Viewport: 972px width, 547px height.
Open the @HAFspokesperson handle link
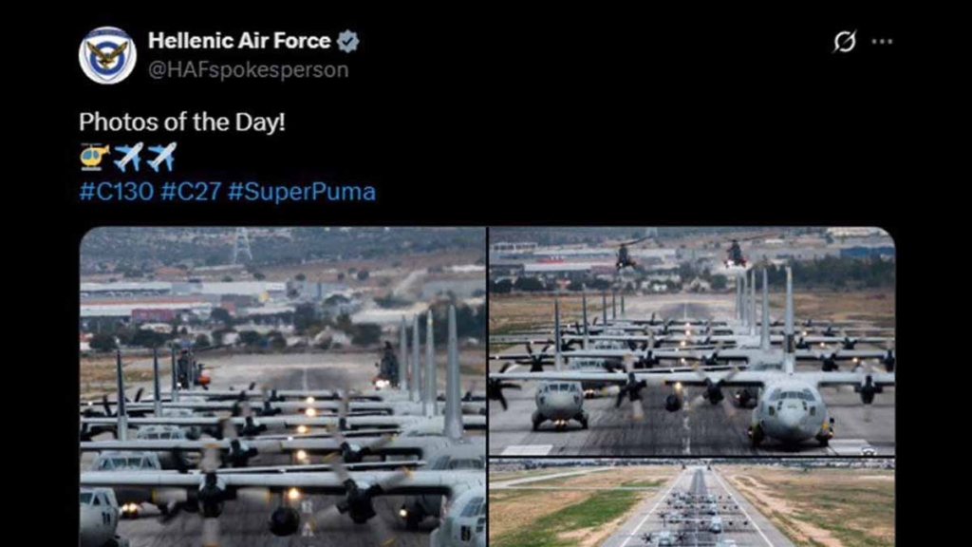tap(248, 70)
